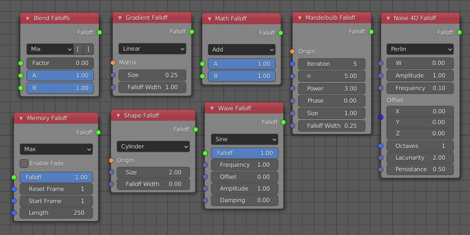470x235 pixels.
Task: Collapse the Math Falloff node
Action: click(x=210, y=19)
